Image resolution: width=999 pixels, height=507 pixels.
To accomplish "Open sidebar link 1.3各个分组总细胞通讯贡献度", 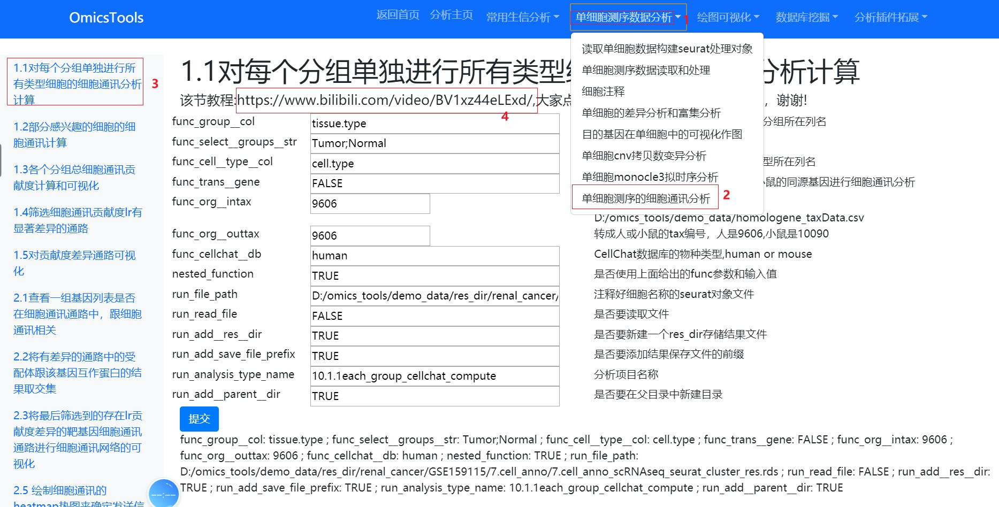I will (74, 178).
